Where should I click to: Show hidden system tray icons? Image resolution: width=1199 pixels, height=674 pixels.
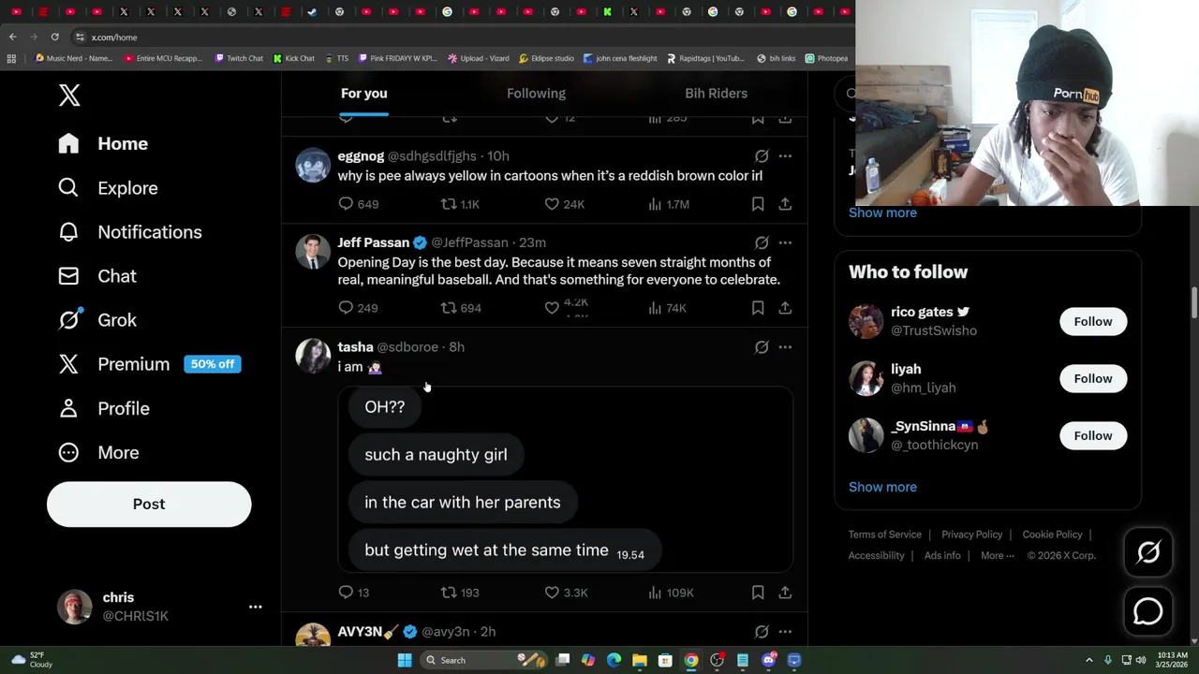[1089, 660]
